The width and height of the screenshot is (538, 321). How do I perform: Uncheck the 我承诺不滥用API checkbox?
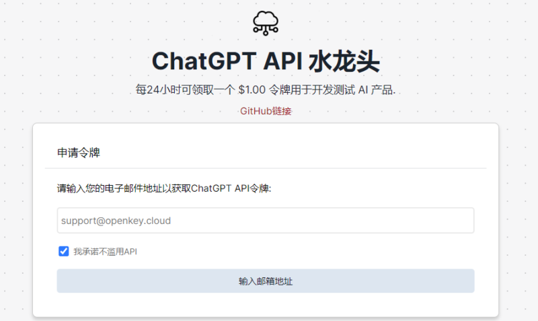63,251
